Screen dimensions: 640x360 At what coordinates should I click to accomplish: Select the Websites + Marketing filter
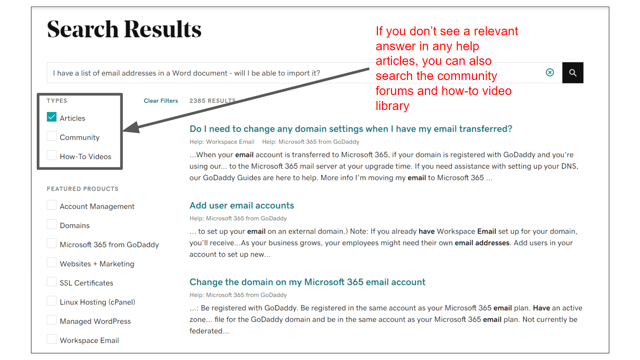coord(51,263)
